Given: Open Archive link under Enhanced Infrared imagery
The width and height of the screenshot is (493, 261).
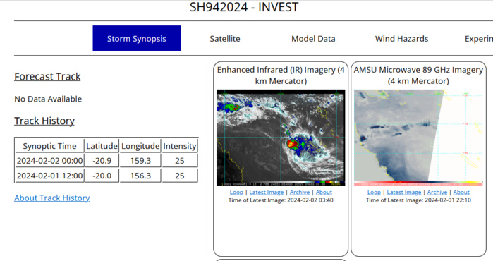Looking at the screenshot, I should pyautogui.click(x=300, y=192).
